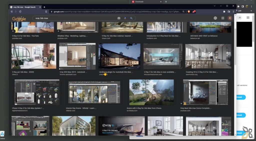
Task: Open the Google apps grid
Action: (x=223, y=18)
